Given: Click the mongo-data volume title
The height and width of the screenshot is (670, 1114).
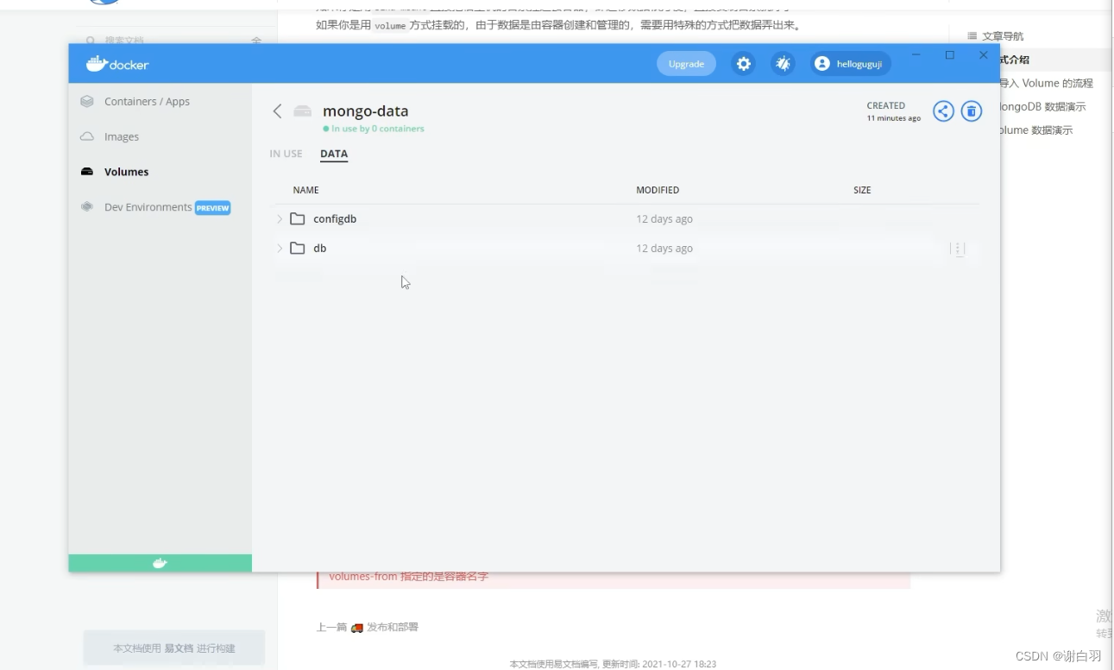Looking at the screenshot, I should pos(366,111).
